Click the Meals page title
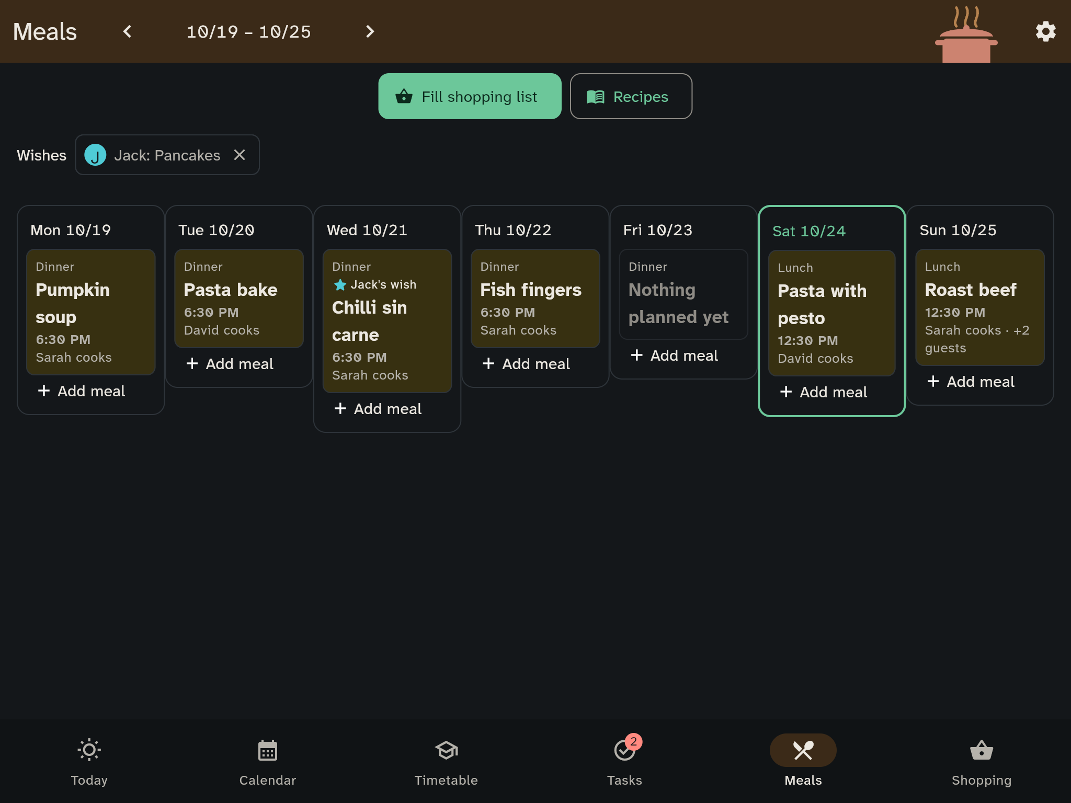The height and width of the screenshot is (803, 1071). [45, 31]
